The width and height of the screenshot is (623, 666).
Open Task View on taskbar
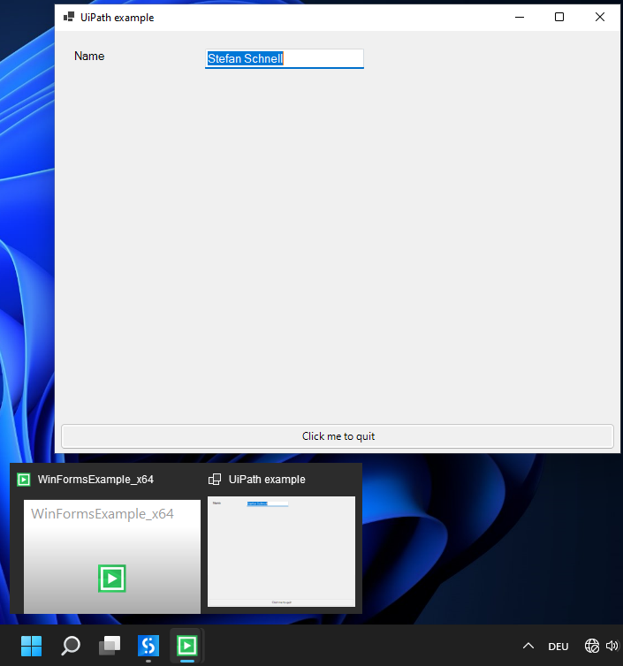(110, 646)
